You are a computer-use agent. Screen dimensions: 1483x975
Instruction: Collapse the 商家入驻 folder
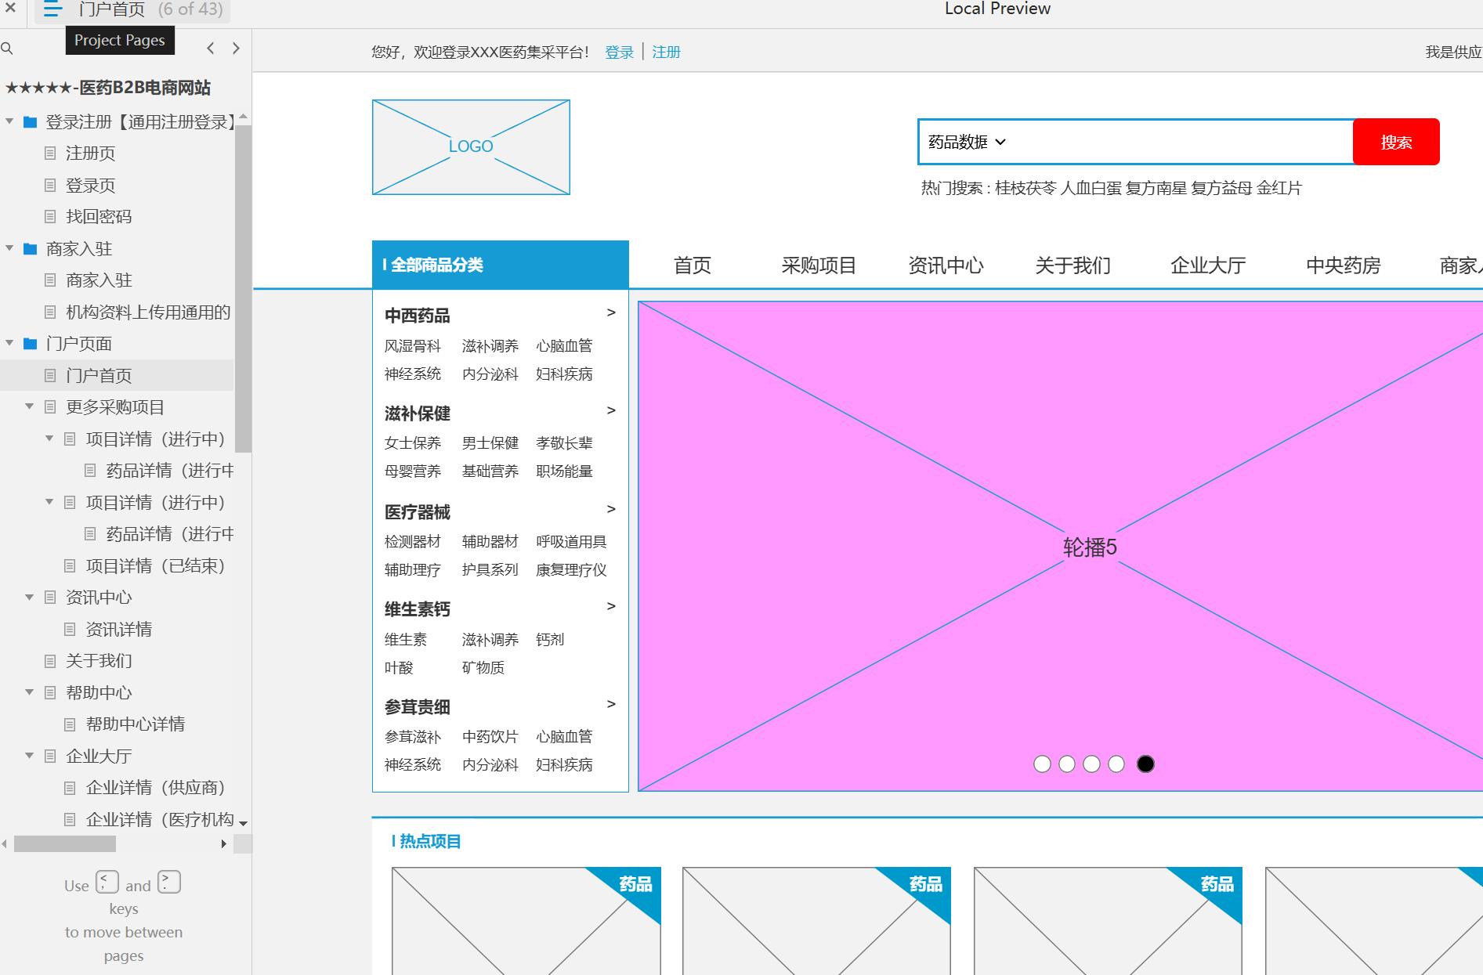point(9,248)
